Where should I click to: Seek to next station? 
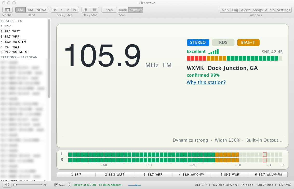75,10
